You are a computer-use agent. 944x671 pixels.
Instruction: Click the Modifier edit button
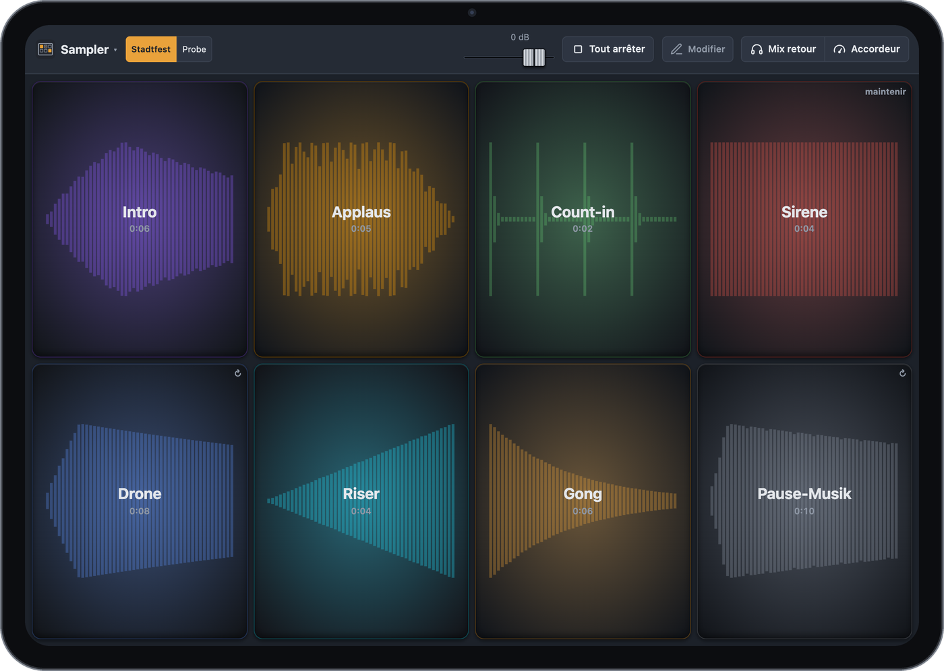point(697,49)
